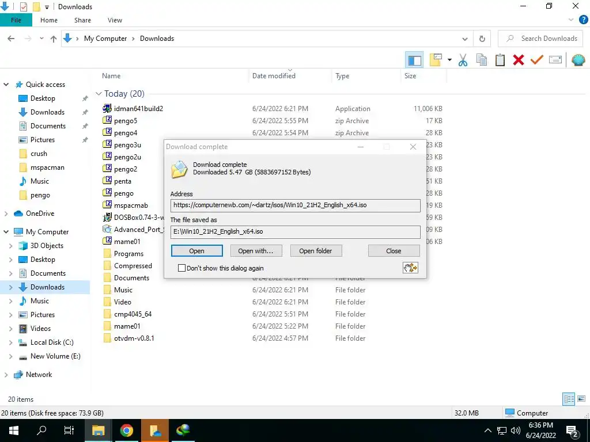Select New Volume (E:) in navigation pane
The image size is (590, 442).
(x=55, y=356)
